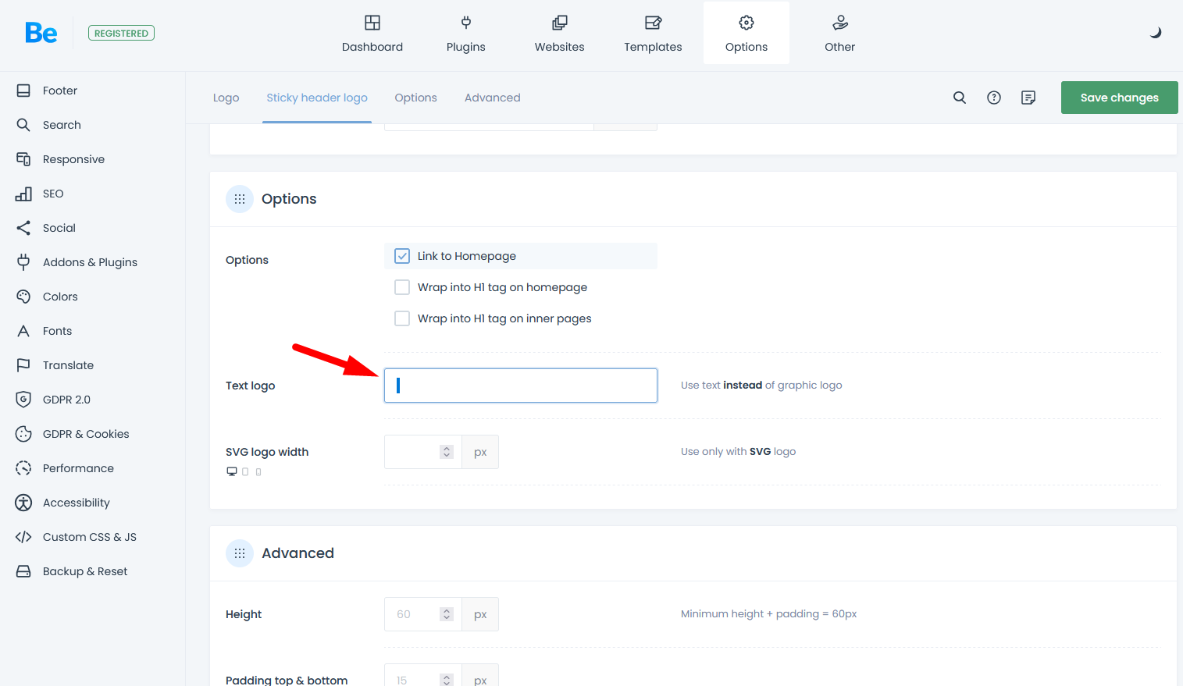
Task: Open the Advanced tab
Action: pyautogui.click(x=492, y=98)
